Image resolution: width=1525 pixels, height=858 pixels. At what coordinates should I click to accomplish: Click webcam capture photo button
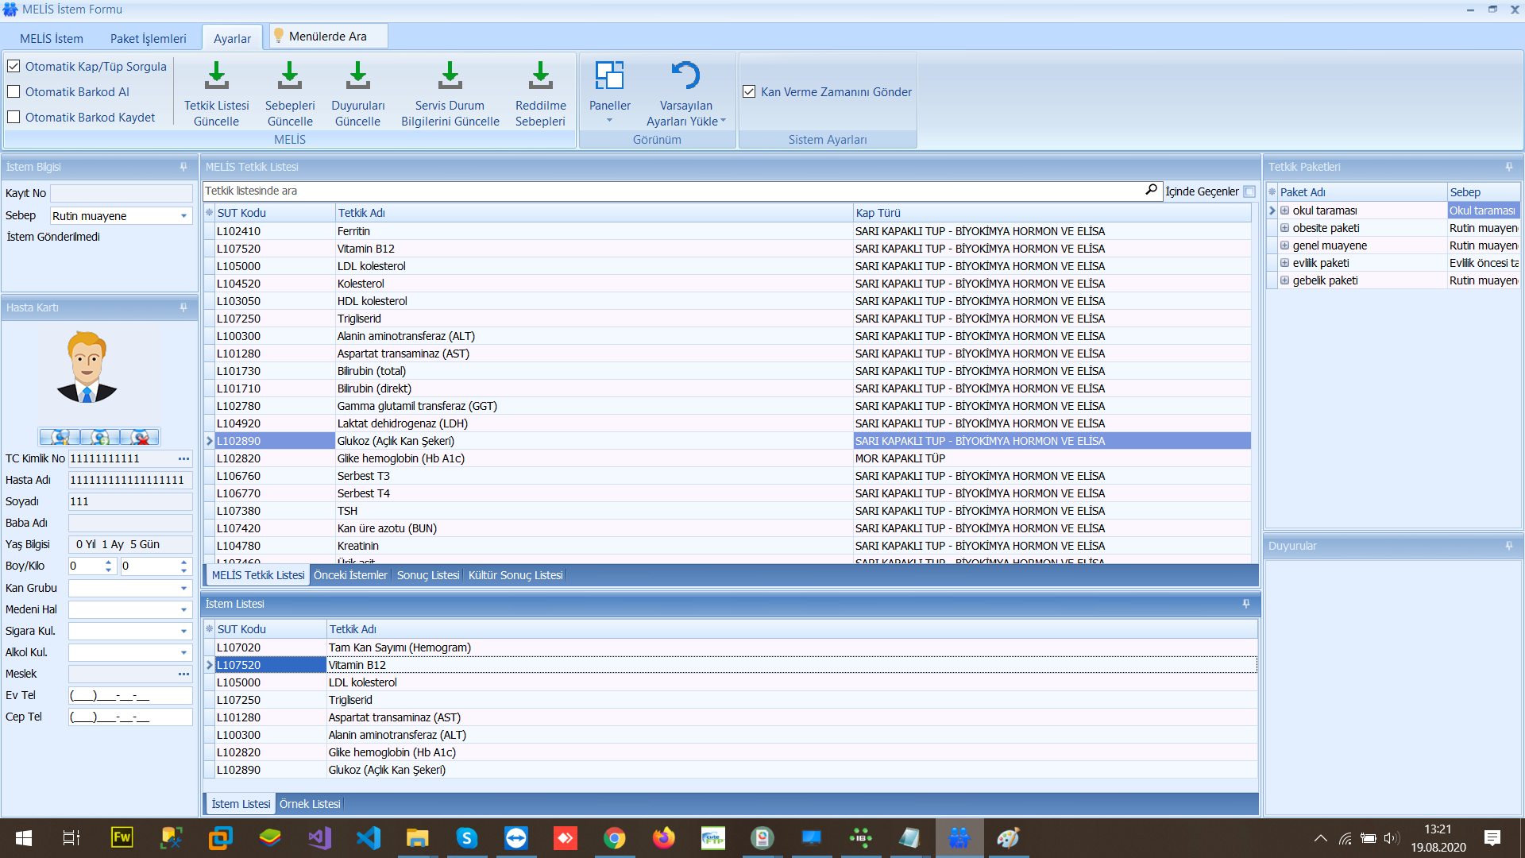point(60,437)
